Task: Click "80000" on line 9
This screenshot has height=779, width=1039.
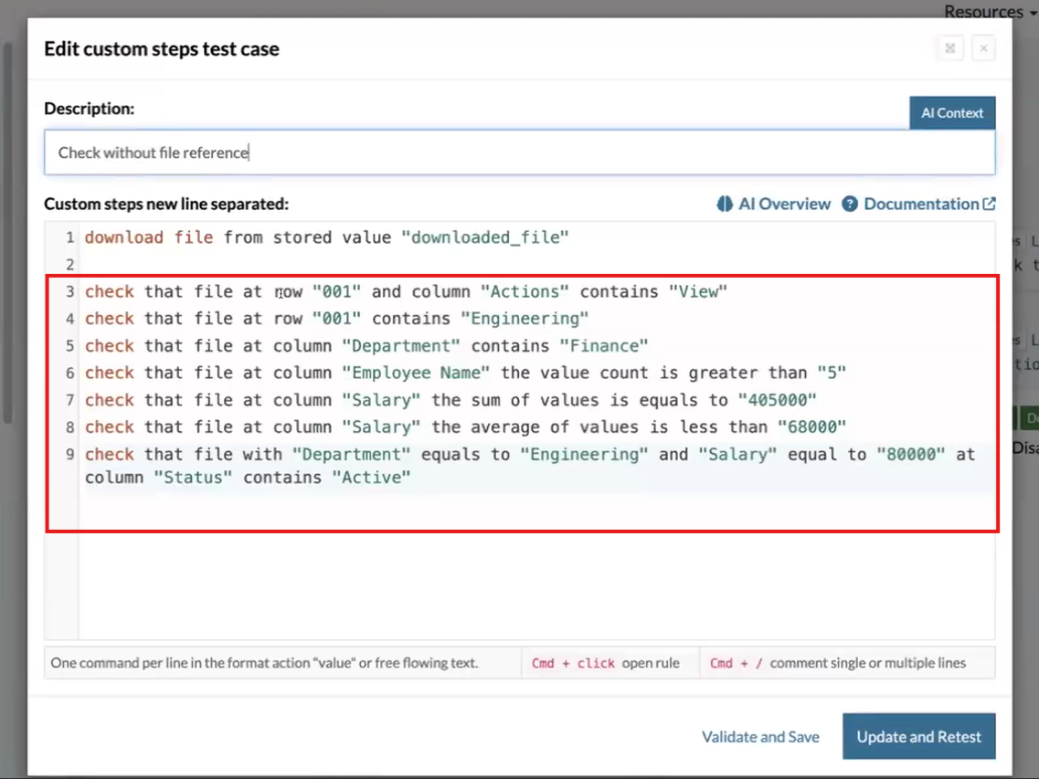Action: [x=910, y=455]
